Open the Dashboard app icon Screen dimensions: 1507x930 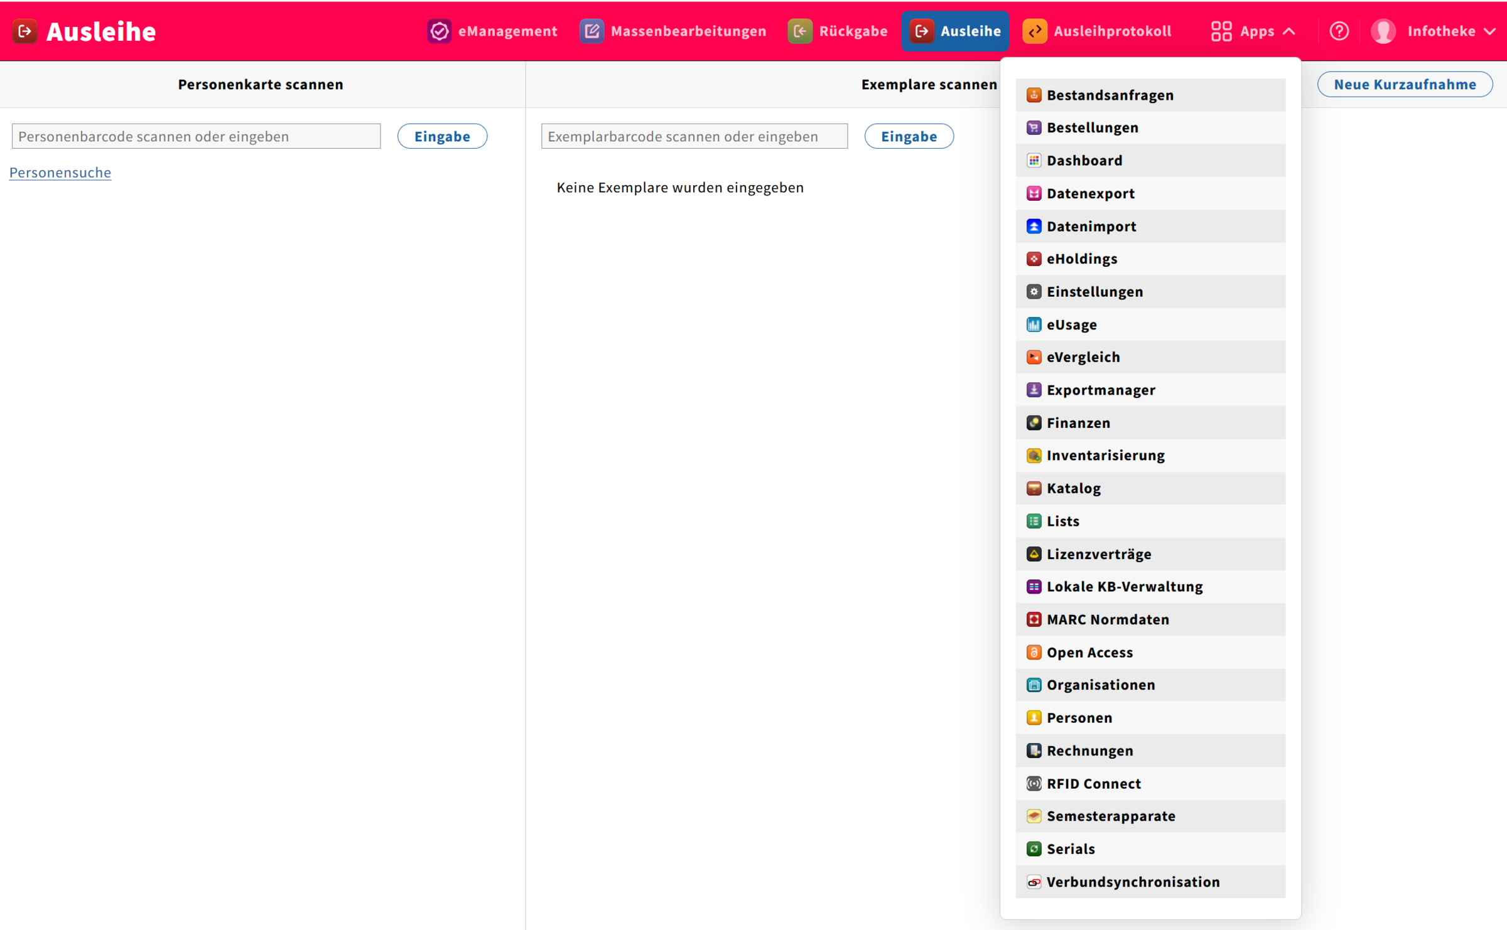click(x=1034, y=160)
